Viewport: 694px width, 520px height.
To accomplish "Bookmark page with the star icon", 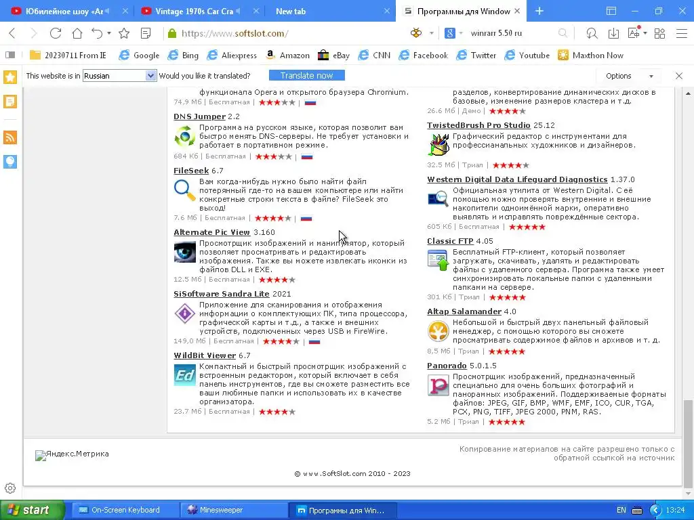I will (x=124, y=33).
